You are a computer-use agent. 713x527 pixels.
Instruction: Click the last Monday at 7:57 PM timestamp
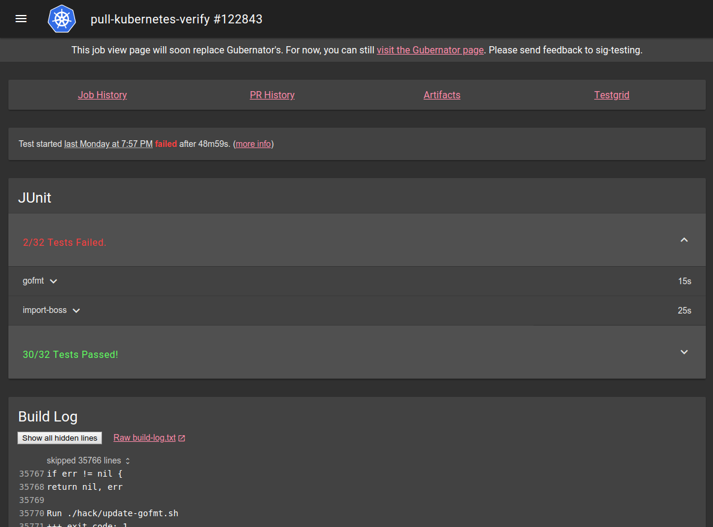(108, 144)
